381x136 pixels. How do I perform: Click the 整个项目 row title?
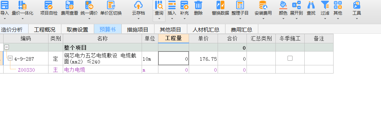[x=75, y=48]
